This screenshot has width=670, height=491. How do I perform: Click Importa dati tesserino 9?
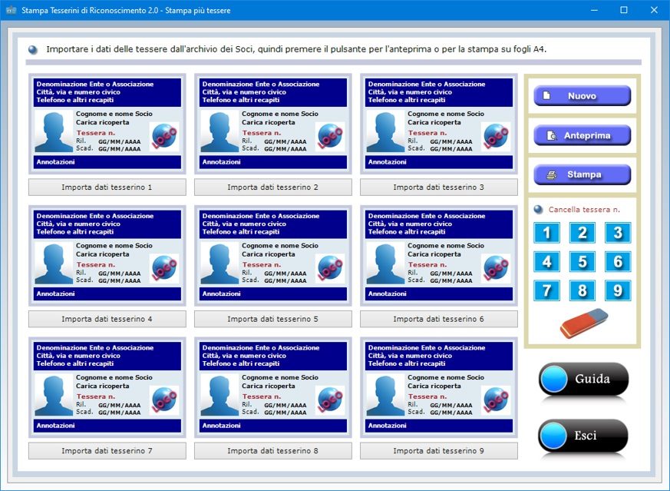coord(439,451)
